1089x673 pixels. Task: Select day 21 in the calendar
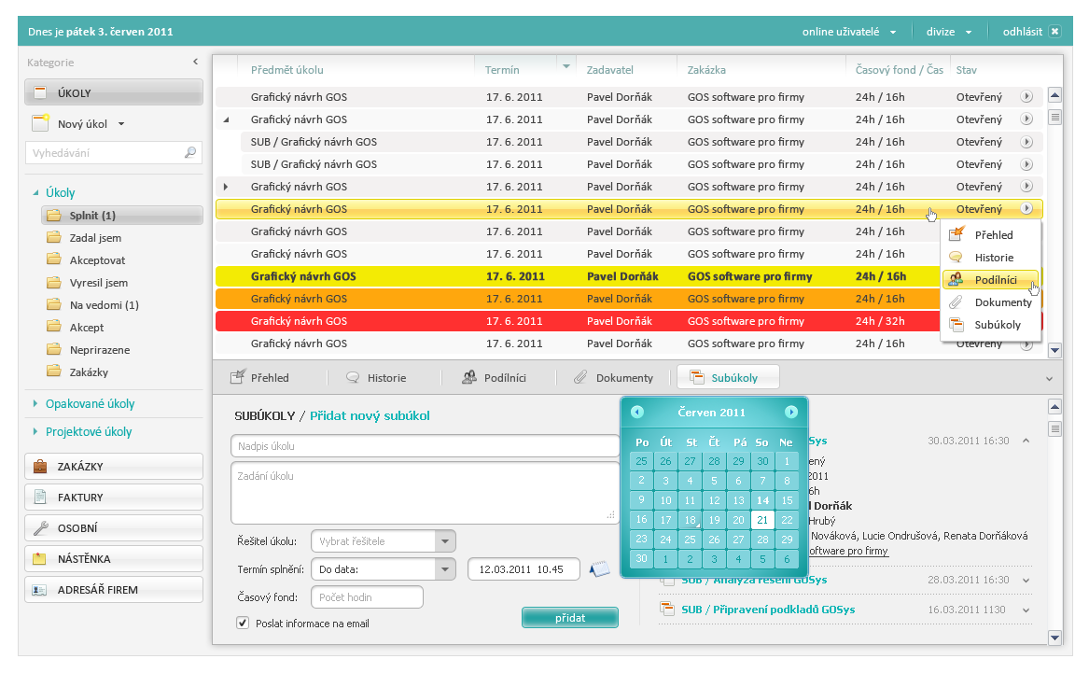tap(761, 520)
